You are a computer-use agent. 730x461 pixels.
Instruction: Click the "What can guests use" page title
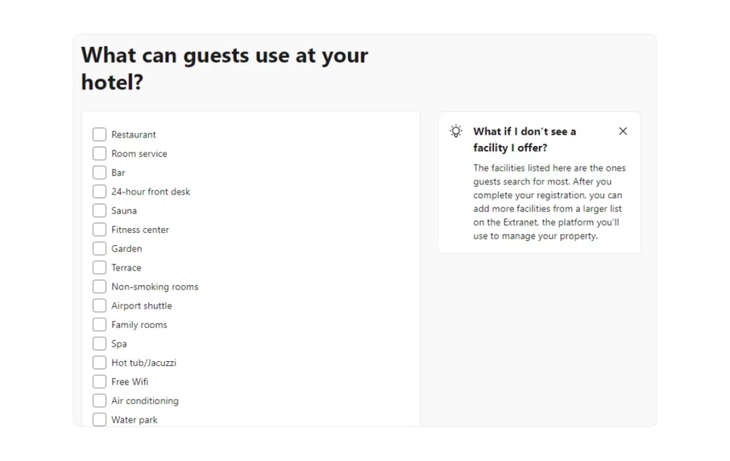pyautogui.click(x=225, y=68)
